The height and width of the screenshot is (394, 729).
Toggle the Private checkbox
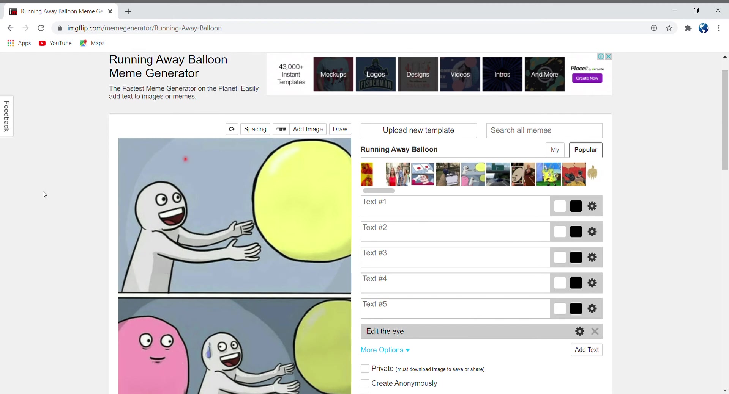(x=364, y=369)
